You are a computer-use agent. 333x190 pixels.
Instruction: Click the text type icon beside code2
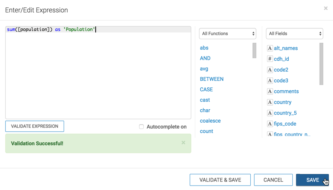pyautogui.click(x=270, y=70)
